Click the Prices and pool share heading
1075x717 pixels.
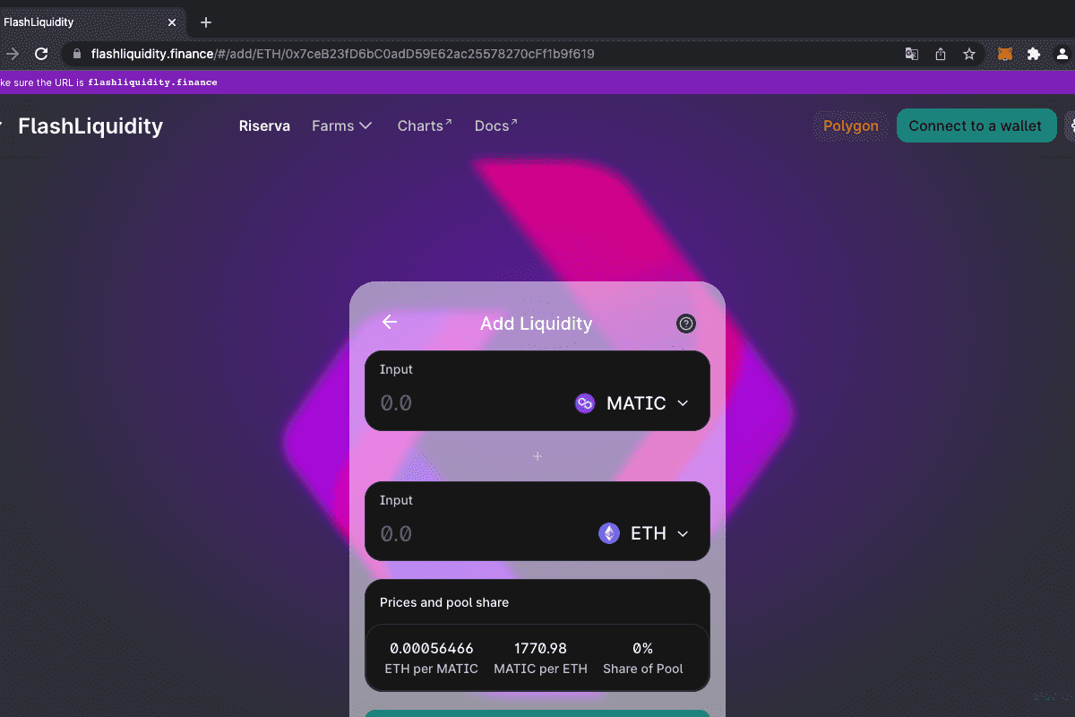[444, 602]
